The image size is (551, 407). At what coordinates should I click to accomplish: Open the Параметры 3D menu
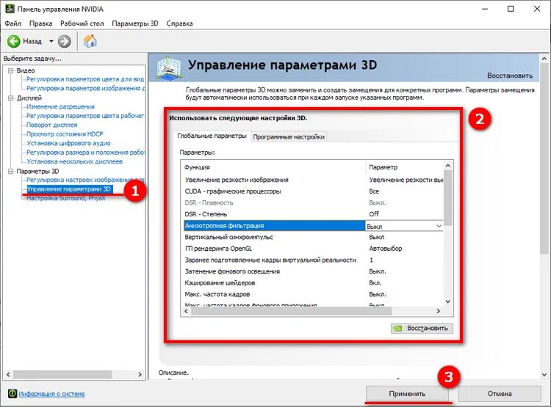pyautogui.click(x=135, y=23)
